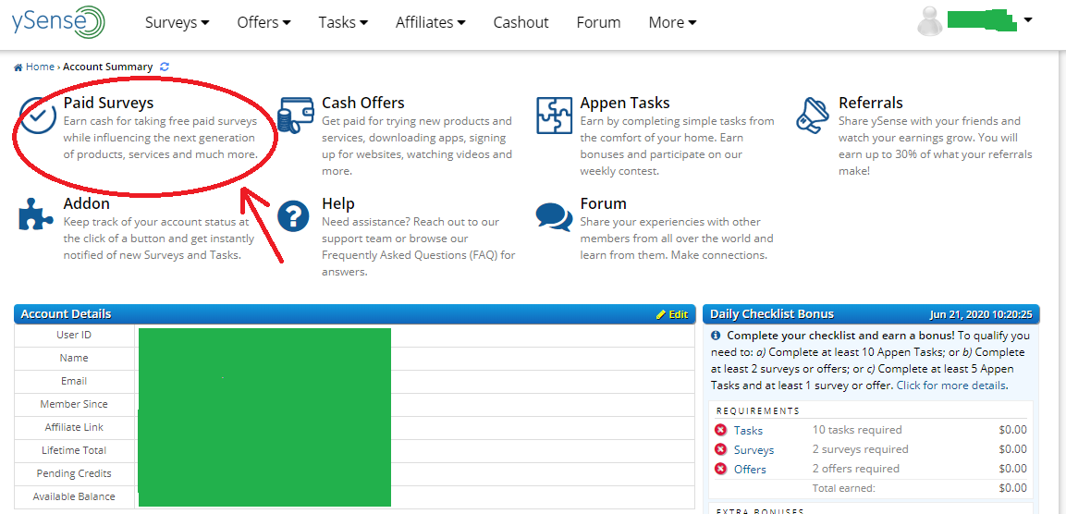Expand the More menu
The width and height of the screenshot is (1066, 514).
point(672,22)
